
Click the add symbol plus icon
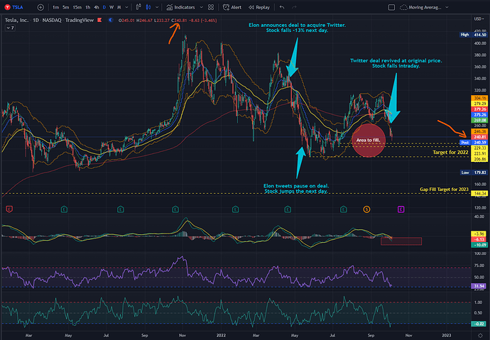[40, 7]
